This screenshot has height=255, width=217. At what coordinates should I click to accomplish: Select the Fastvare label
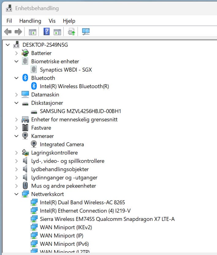tap(41, 128)
